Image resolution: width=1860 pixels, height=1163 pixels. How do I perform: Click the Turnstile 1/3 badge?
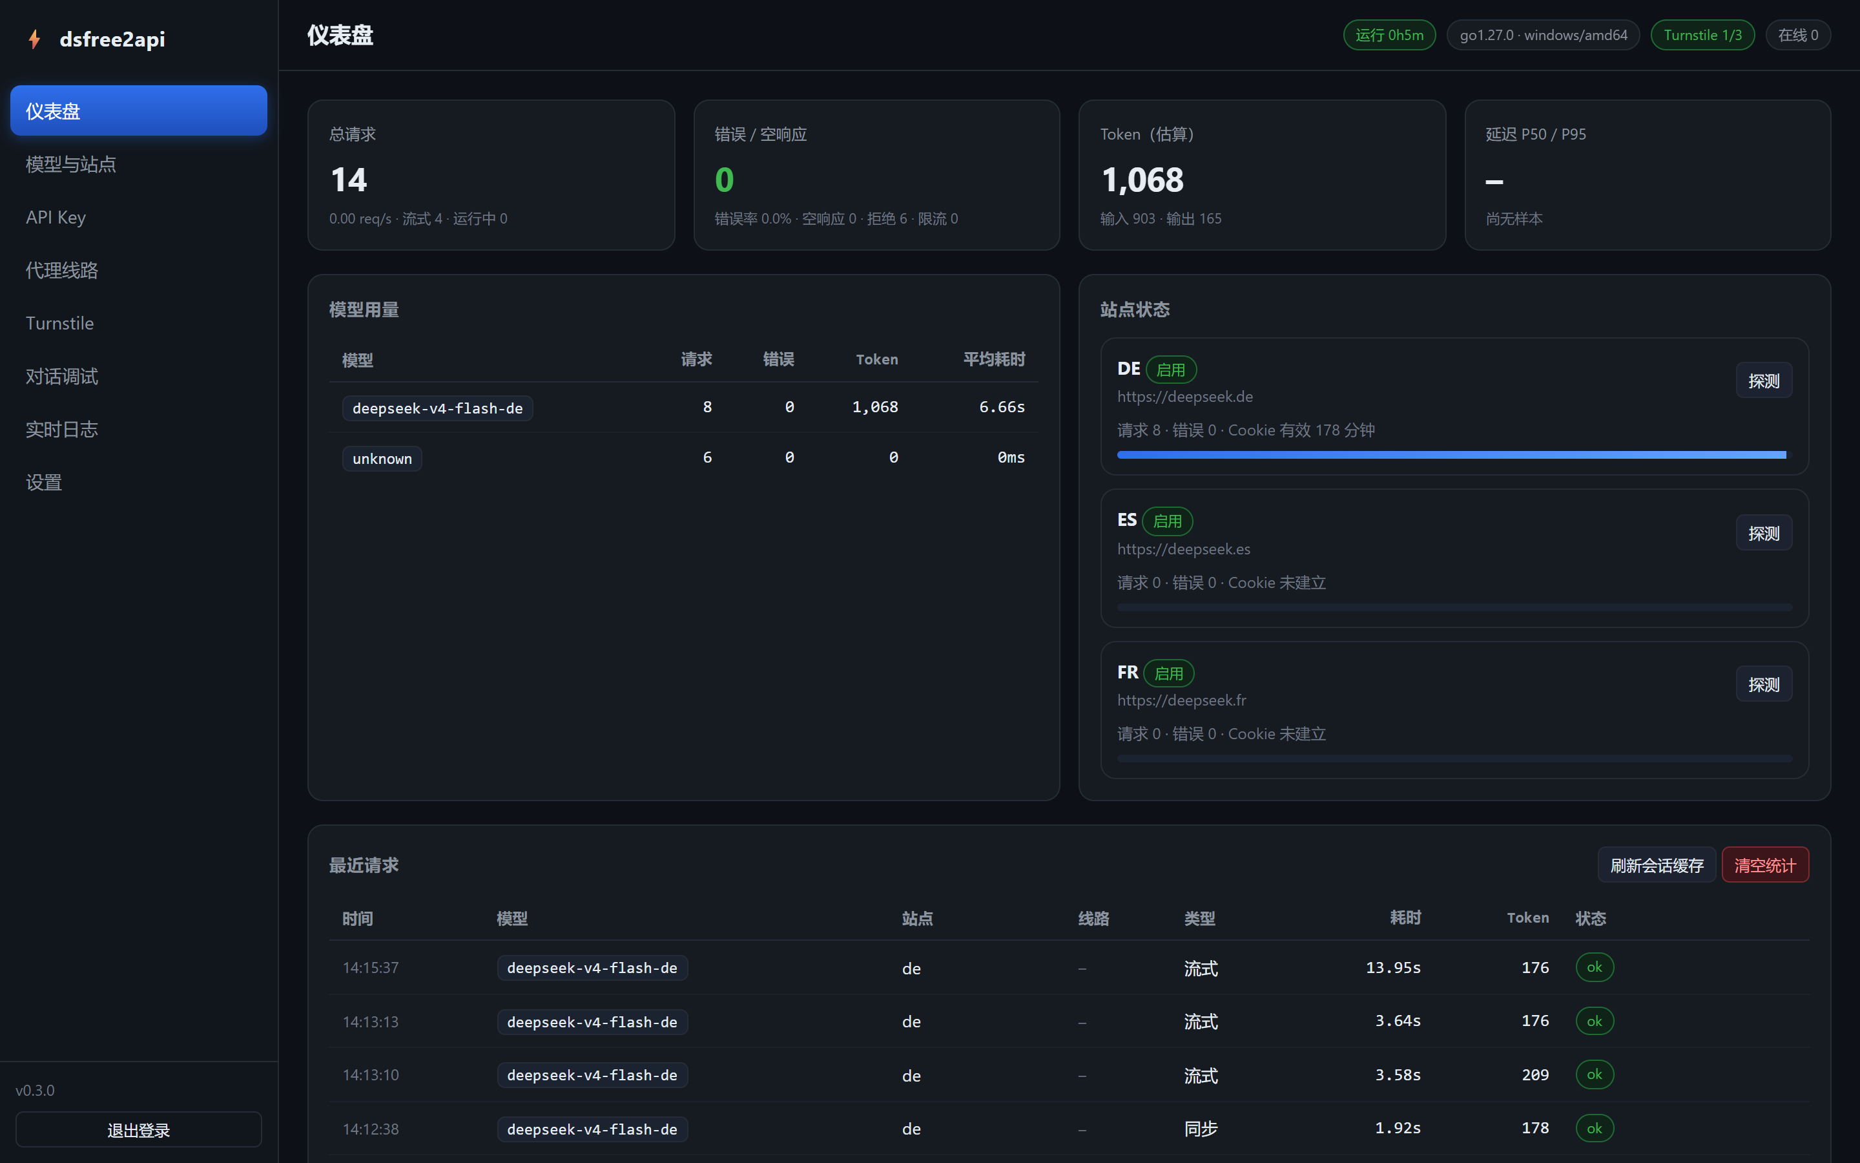(1702, 35)
